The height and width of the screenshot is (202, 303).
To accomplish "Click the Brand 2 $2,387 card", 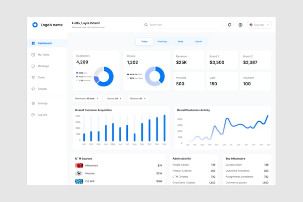I will (x=256, y=60).
